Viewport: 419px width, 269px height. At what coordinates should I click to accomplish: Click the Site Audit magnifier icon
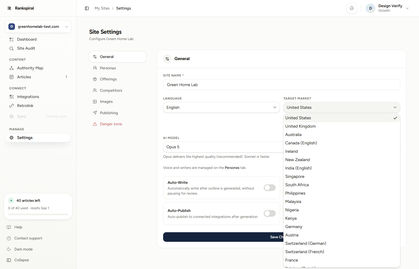(x=12, y=48)
